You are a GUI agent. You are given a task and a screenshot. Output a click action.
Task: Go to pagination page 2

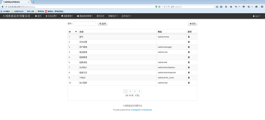pos(130,91)
